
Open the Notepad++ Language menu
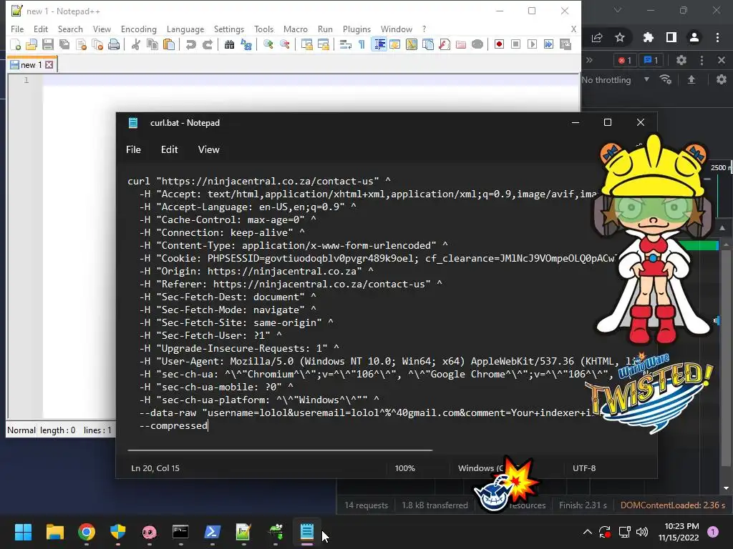(185, 29)
